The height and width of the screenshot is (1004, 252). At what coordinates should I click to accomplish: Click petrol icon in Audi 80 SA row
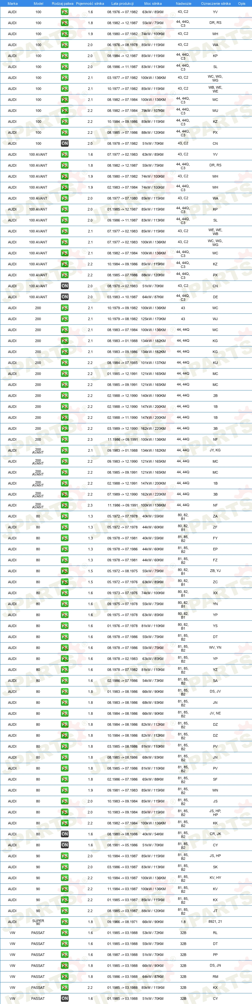(65, 681)
